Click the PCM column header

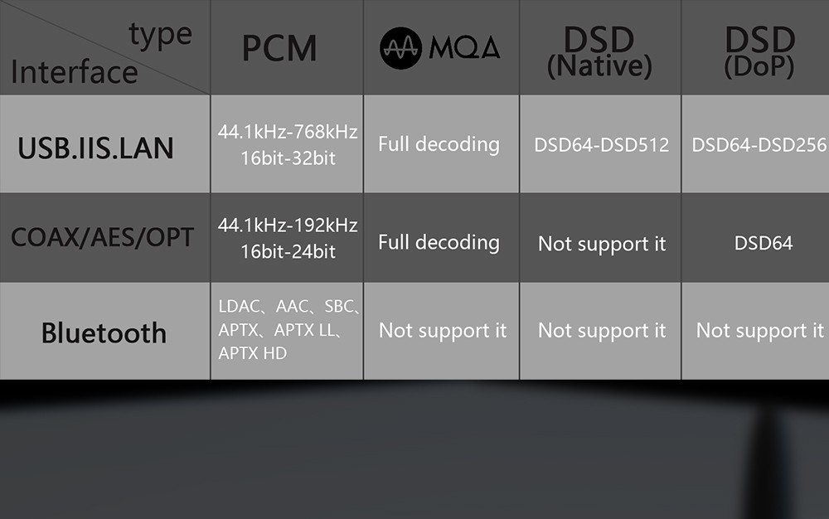pyautogui.click(x=279, y=48)
